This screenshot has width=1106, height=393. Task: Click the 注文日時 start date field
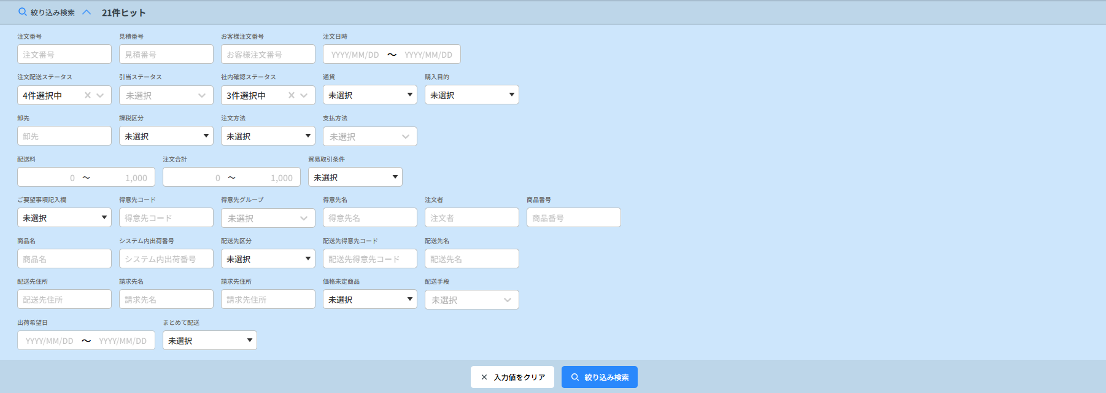click(x=355, y=55)
